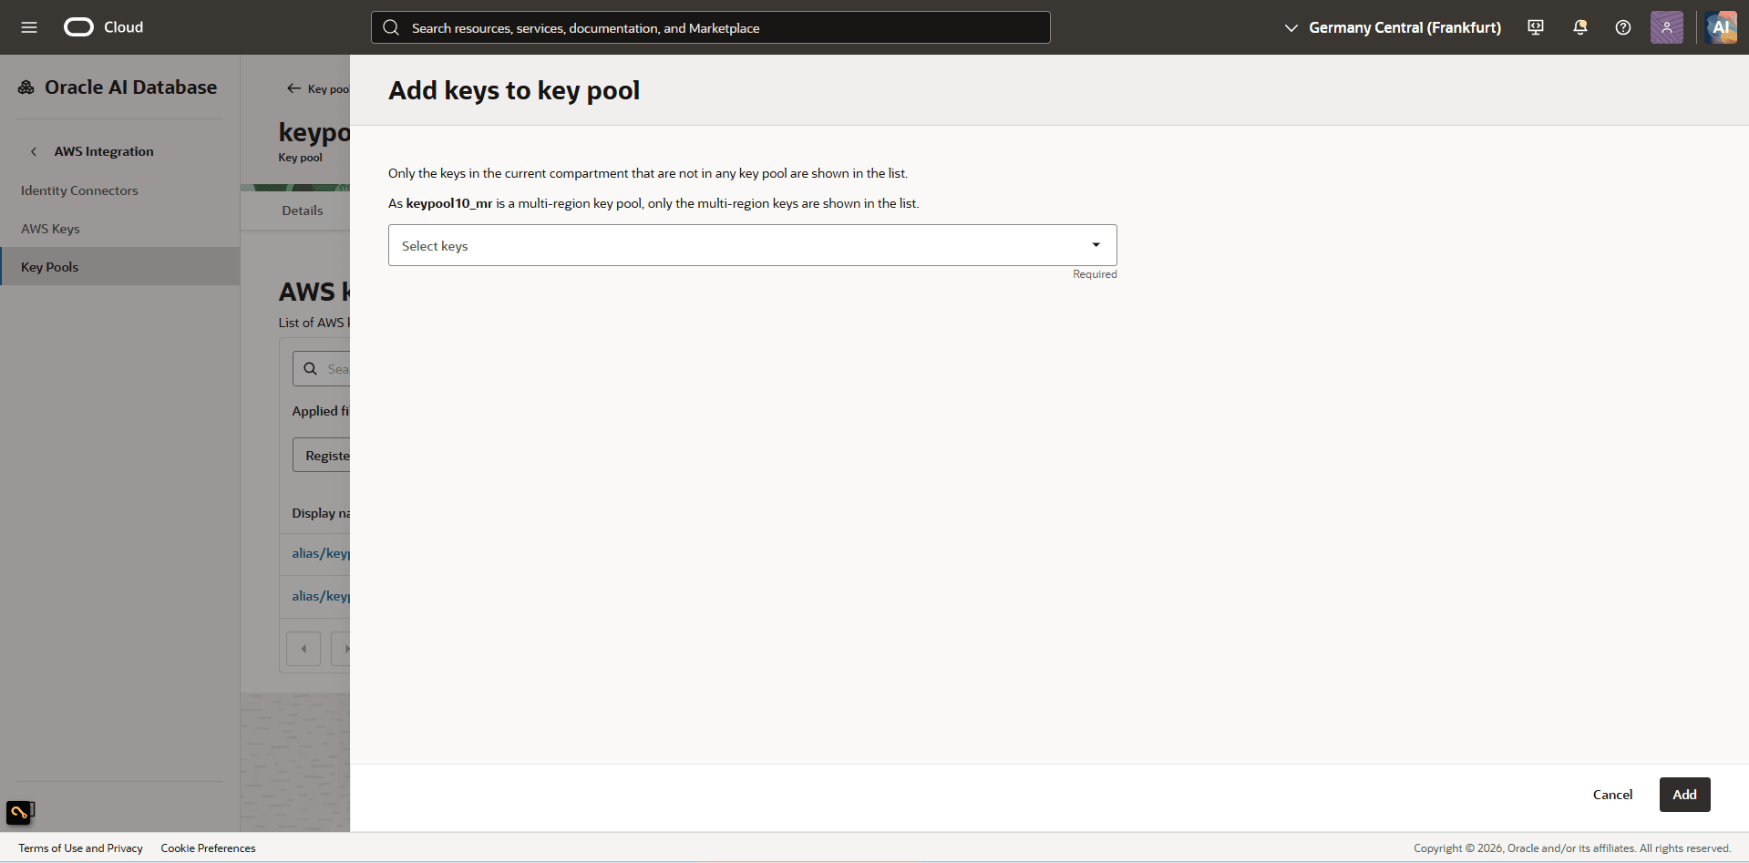Switch to the Details tab
This screenshot has height=863, width=1749.
(x=303, y=211)
